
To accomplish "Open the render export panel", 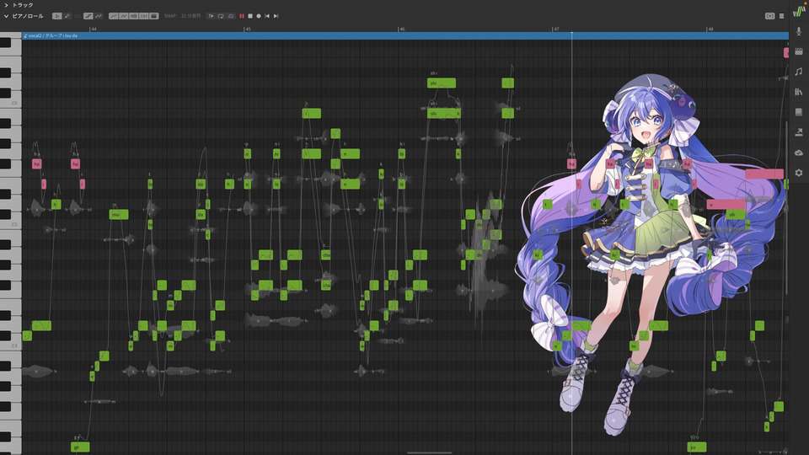I will click(799, 132).
